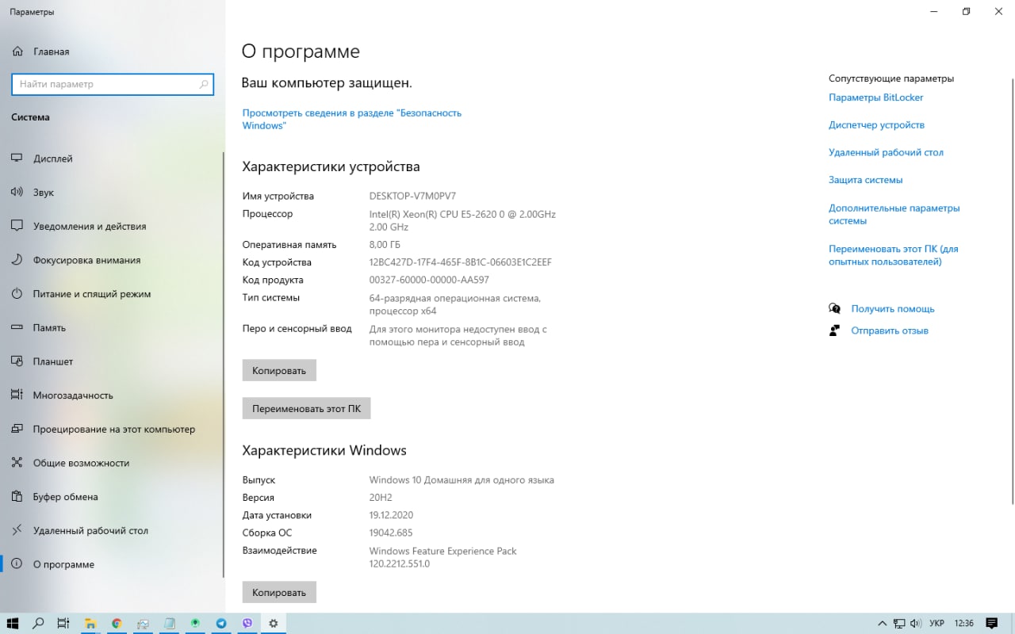Open Просмотреть сведения в разделе Безопасность Windows link
This screenshot has height=634, width=1015.
(x=351, y=119)
